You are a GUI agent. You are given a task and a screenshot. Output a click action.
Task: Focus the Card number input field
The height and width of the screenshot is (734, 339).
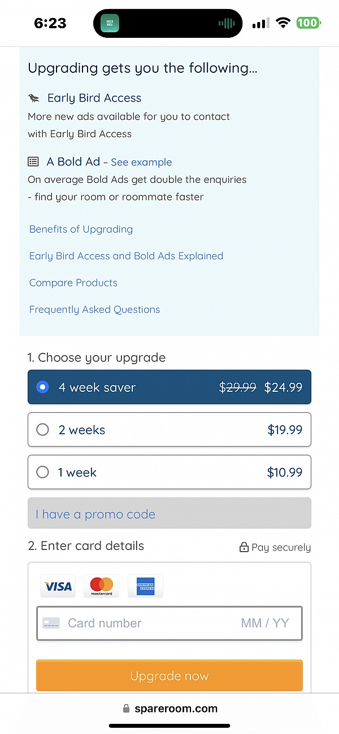tap(147, 623)
